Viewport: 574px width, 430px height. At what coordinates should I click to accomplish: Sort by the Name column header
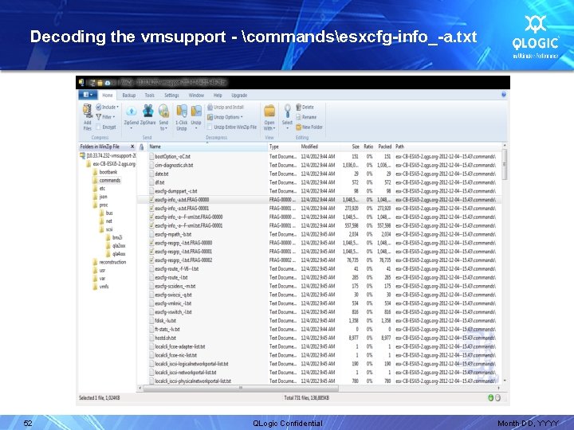(207, 147)
